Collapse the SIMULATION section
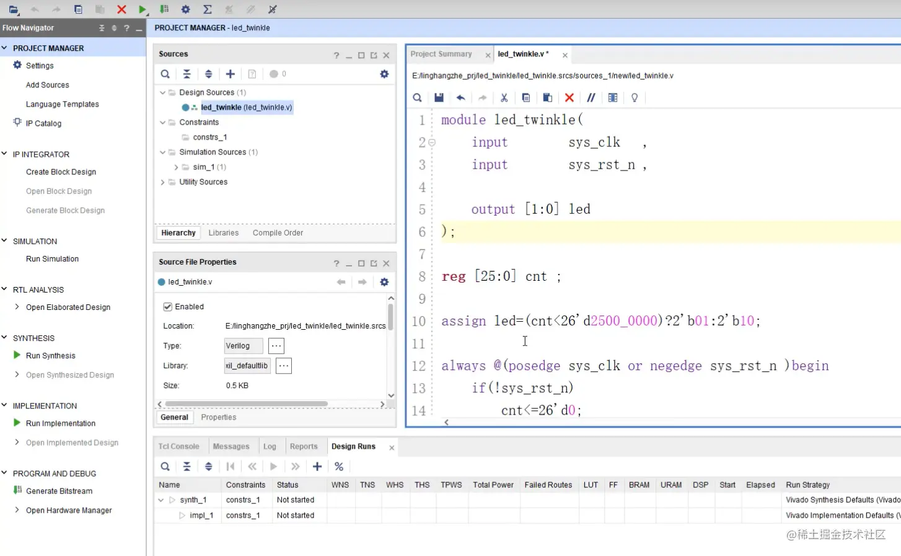The height and width of the screenshot is (556, 901). [4, 240]
